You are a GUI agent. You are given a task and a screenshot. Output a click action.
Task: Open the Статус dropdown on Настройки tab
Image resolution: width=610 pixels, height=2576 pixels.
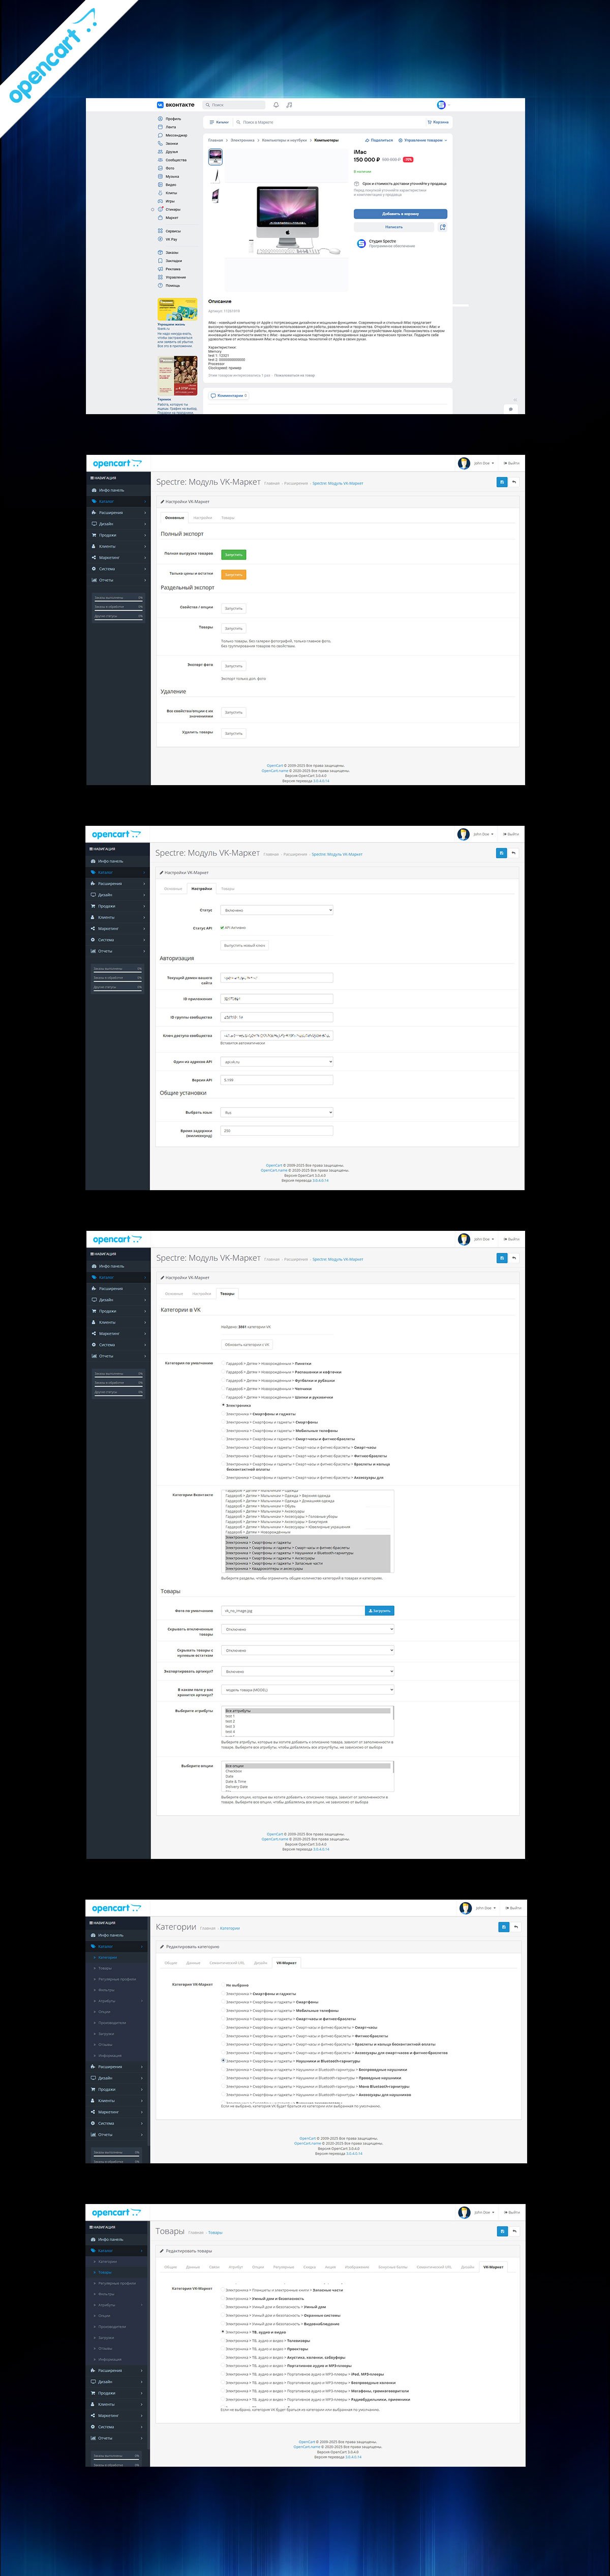(x=276, y=910)
